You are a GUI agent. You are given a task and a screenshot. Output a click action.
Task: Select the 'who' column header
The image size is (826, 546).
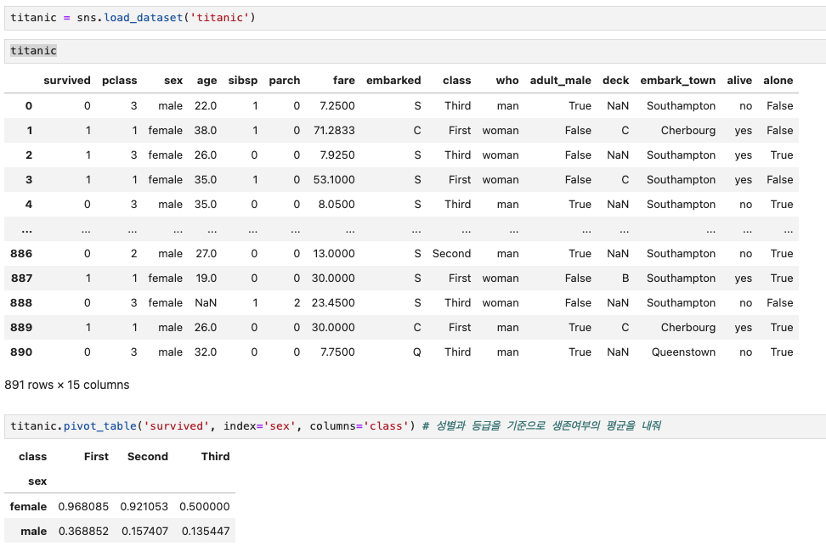[x=507, y=81]
